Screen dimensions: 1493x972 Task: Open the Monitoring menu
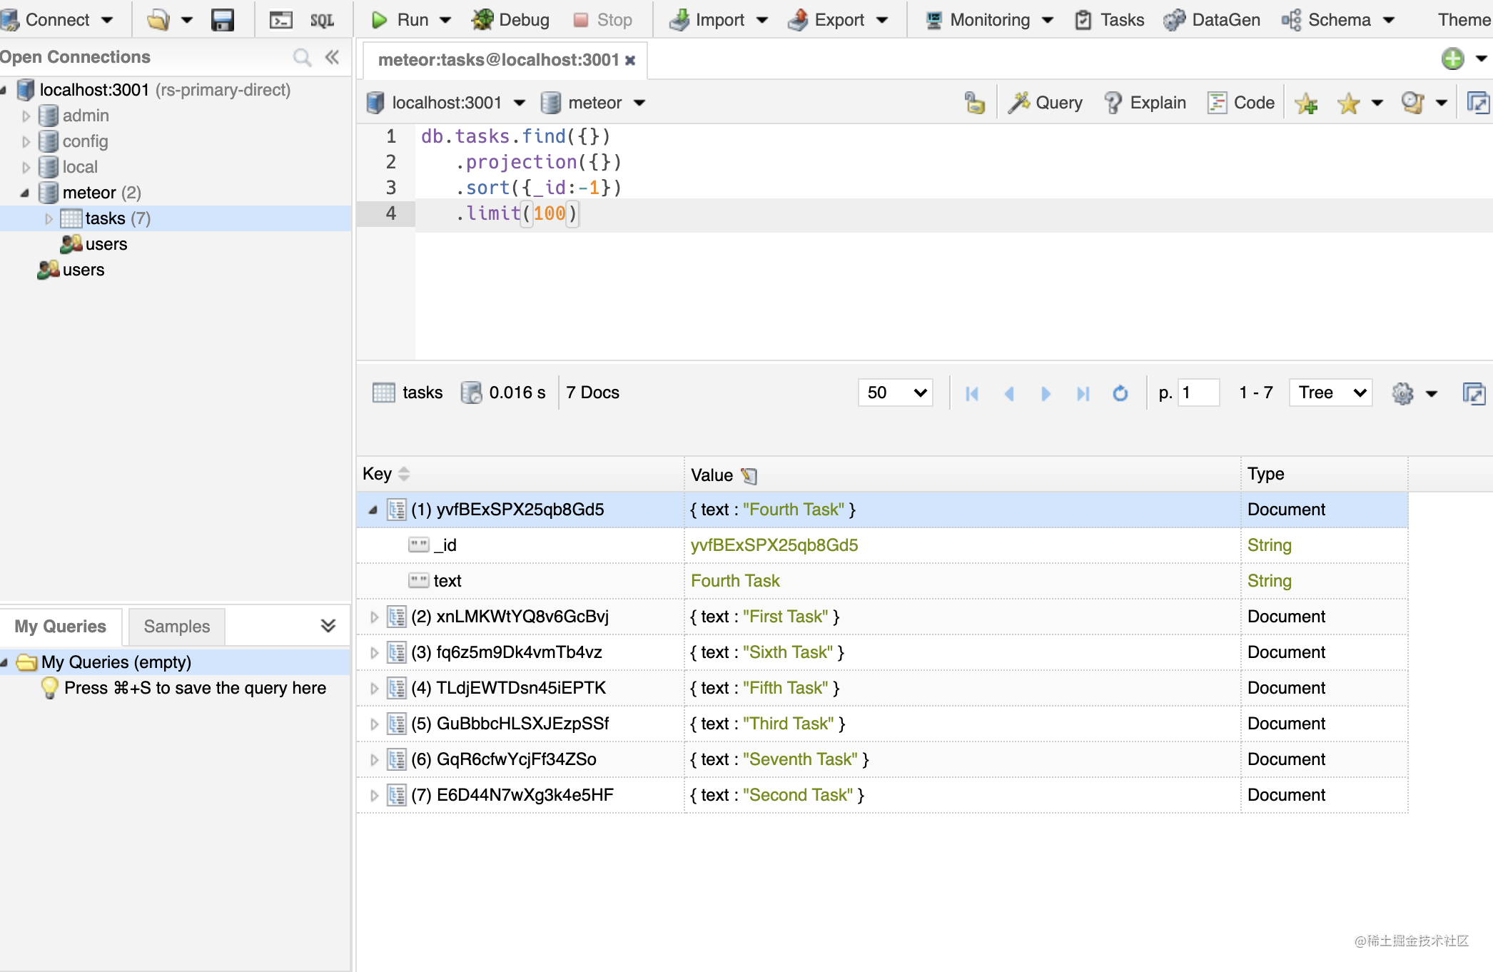[989, 20]
